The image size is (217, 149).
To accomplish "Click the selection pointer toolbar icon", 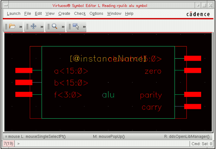I will (x=76, y=27).
